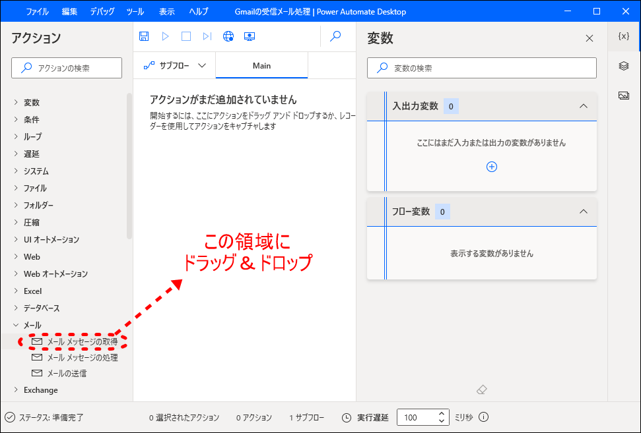The width and height of the screenshot is (641, 433).
Task: Expand the ループ action group
Action: tap(16, 136)
